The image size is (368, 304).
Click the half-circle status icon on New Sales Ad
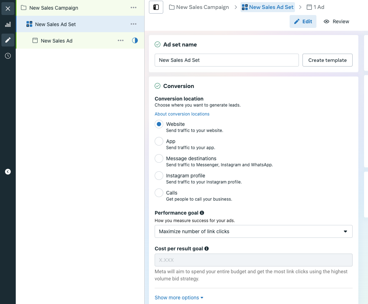coord(135,40)
